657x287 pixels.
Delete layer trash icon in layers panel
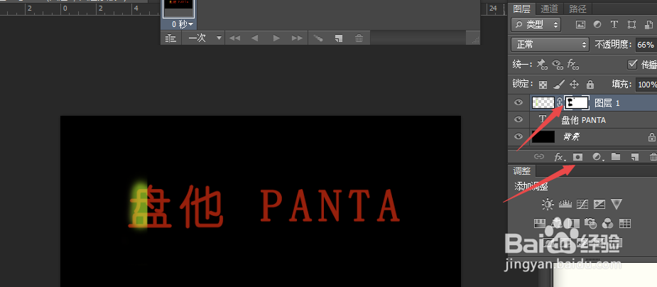pos(653,157)
